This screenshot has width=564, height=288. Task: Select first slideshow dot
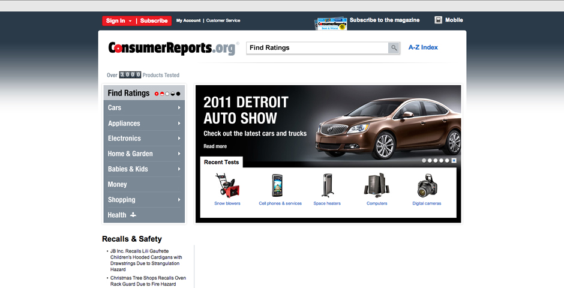[424, 160]
